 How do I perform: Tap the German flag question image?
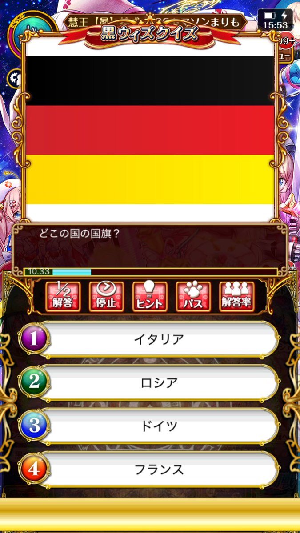150,130
